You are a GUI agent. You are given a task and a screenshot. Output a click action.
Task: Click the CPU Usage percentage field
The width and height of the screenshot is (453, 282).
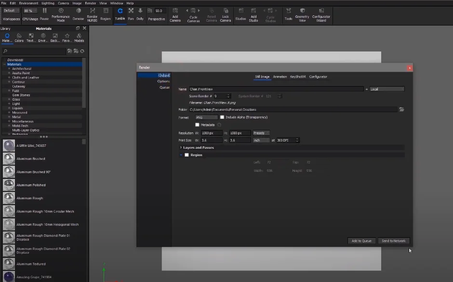30,11
